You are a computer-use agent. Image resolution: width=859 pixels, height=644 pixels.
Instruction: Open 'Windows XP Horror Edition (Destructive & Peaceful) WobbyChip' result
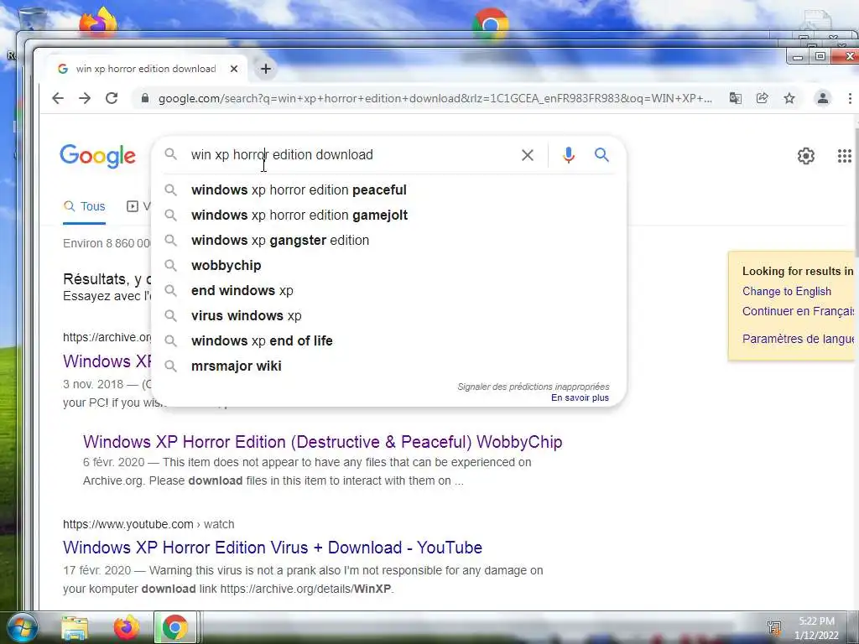point(323,442)
